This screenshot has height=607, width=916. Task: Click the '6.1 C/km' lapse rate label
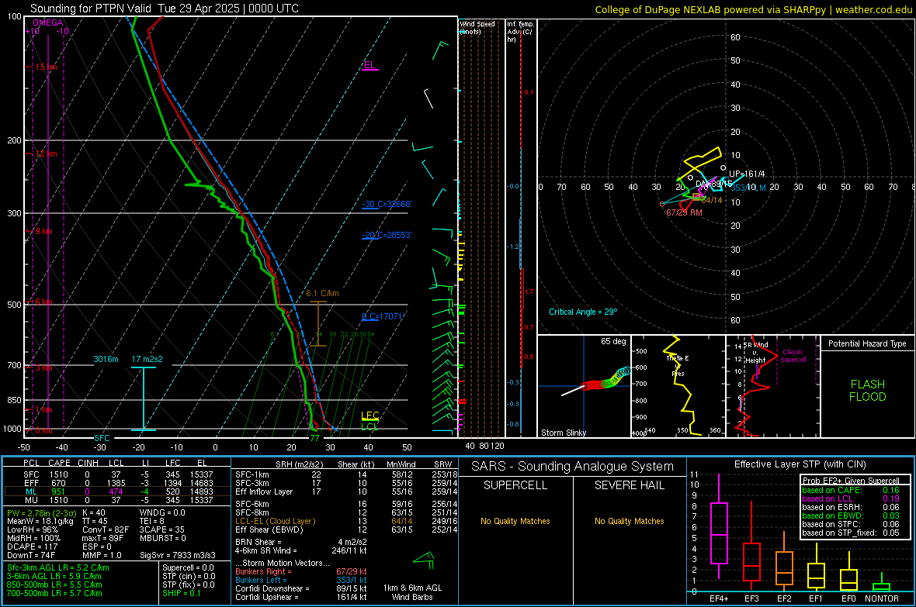click(322, 293)
